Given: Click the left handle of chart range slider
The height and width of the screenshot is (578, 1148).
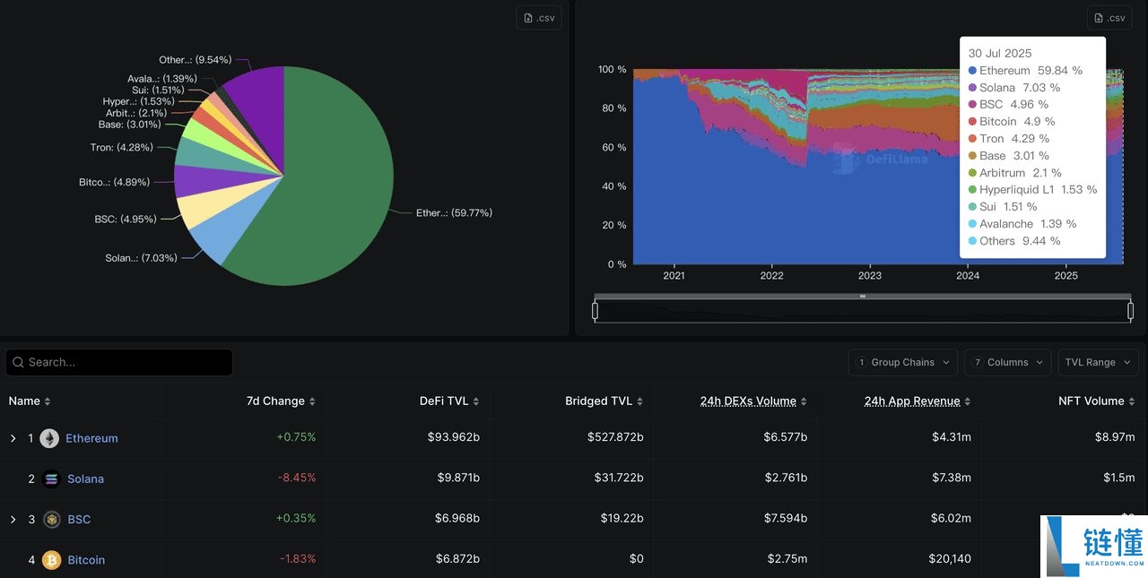Looking at the screenshot, I should coord(596,311).
